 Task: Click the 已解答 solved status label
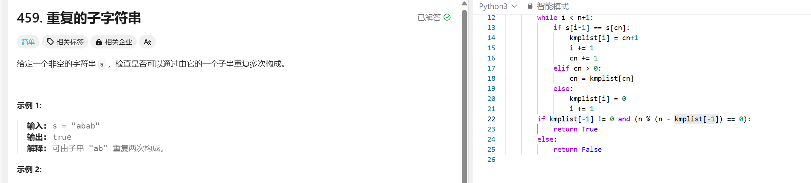coord(429,17)
